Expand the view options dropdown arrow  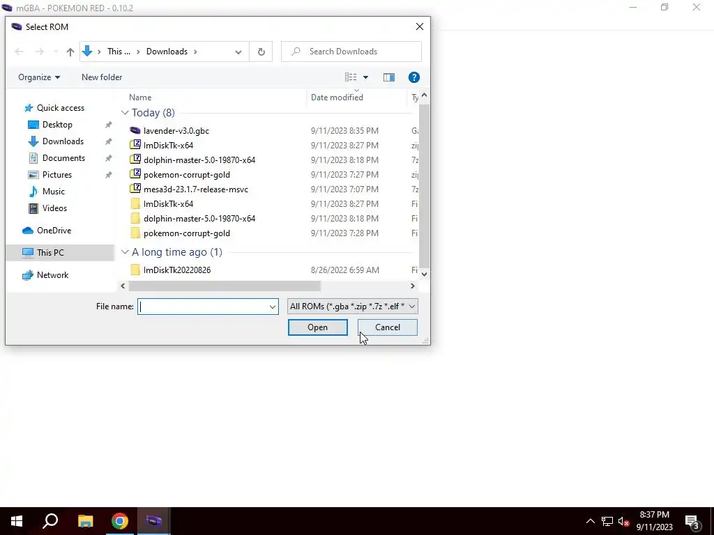pyautogui.click(x=365, y=77)
